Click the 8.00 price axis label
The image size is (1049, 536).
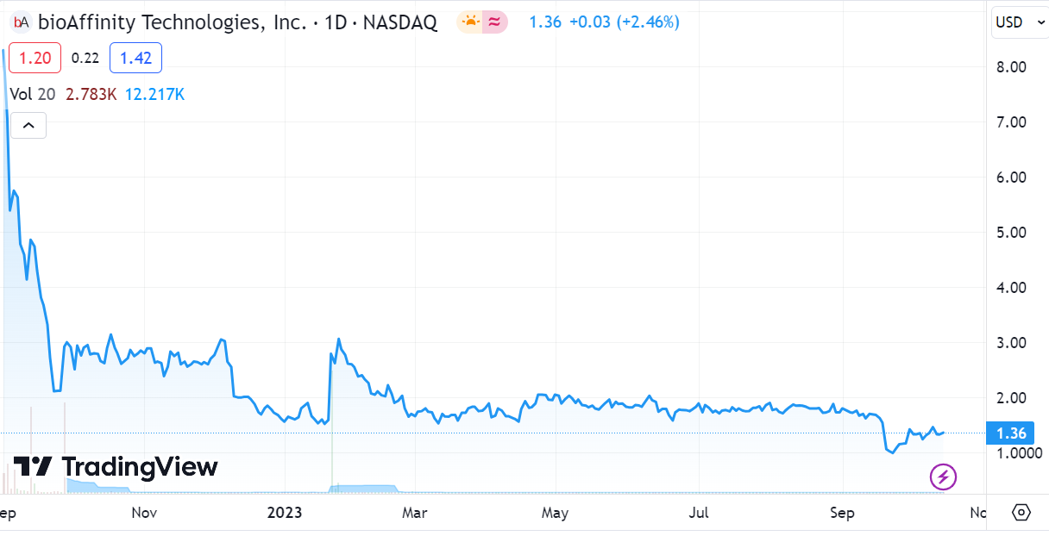pyautogui.click(x=1011, y=67)
